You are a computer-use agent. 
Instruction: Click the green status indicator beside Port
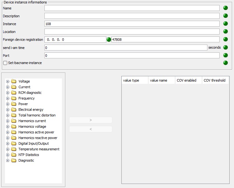click(225, 55)
